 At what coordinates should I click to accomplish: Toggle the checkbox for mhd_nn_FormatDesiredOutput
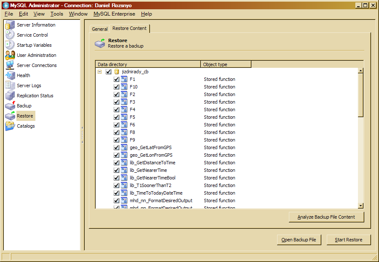[116, 201]
